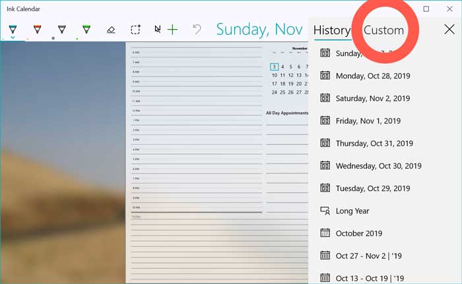Viewport: 462px width, 284px height.
Task: Switch to the History tab
Action: click(331, 30)
